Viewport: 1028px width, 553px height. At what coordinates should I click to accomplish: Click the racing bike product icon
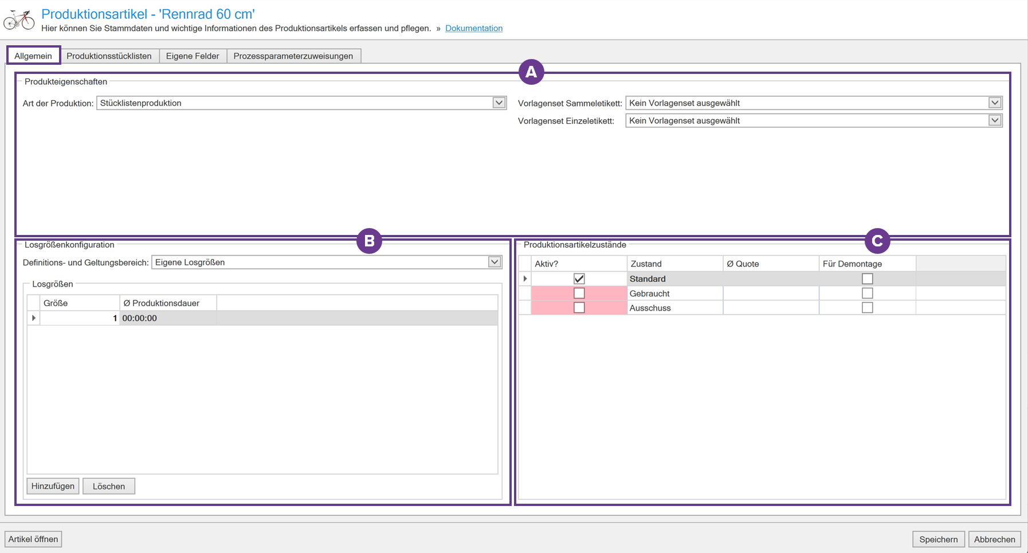19,20
